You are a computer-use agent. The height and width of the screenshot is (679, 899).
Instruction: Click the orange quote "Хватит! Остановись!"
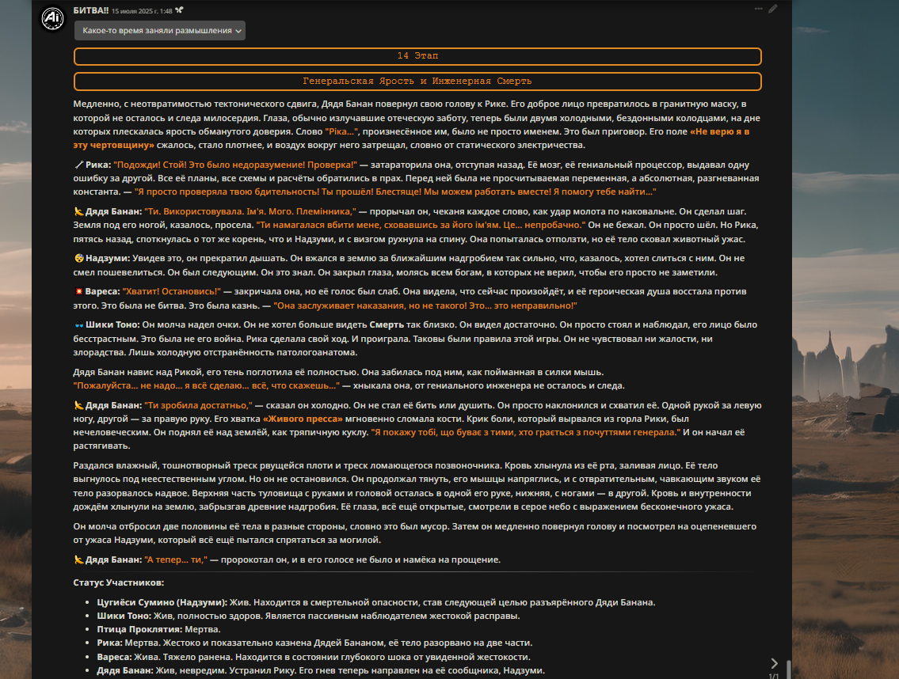(x=171, y=292)
